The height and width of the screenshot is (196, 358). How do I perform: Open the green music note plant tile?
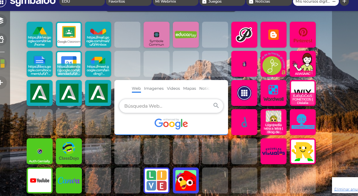coord(273,64)
